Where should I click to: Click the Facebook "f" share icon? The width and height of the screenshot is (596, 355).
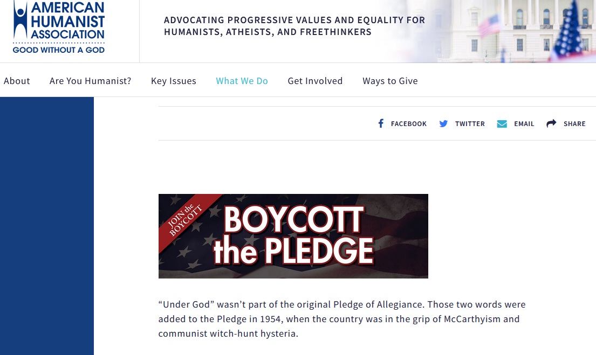point(381,124)
